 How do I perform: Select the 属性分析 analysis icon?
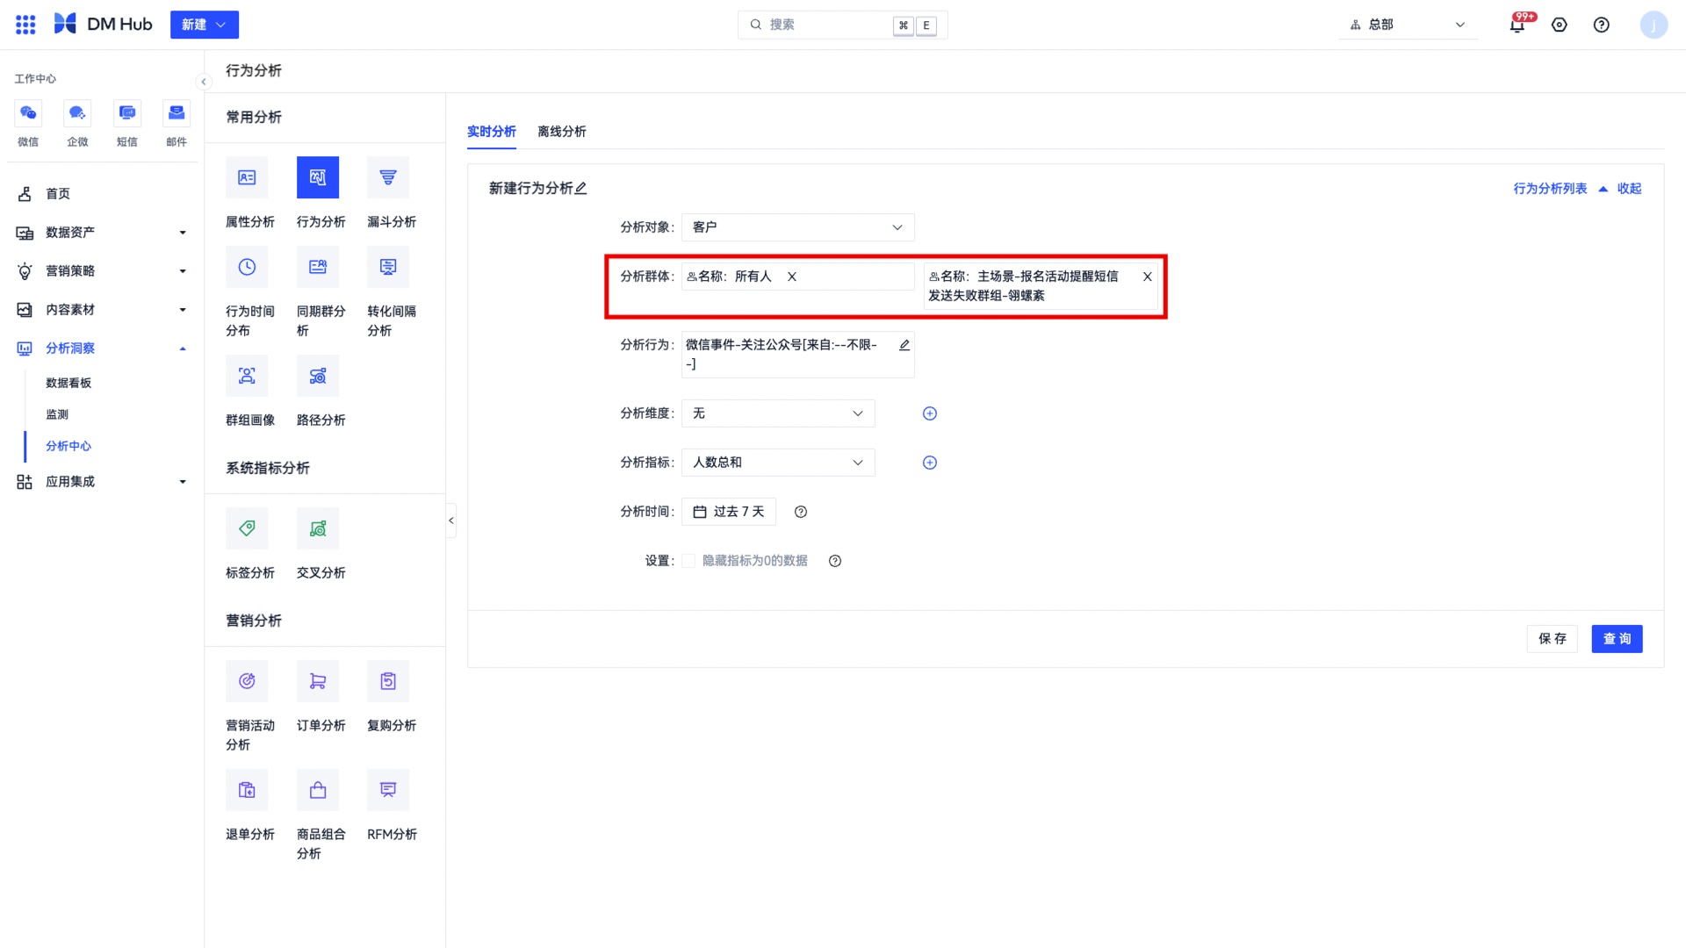(x=247, y=177)
